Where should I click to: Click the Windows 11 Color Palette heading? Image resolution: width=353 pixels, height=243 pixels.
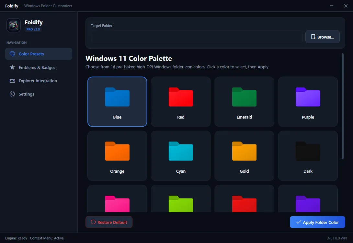(129, 58)
